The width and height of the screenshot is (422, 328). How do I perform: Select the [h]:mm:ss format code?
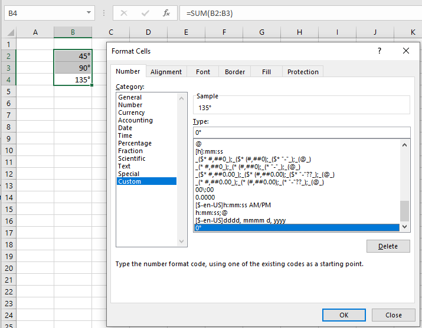[x=297, y=151]
